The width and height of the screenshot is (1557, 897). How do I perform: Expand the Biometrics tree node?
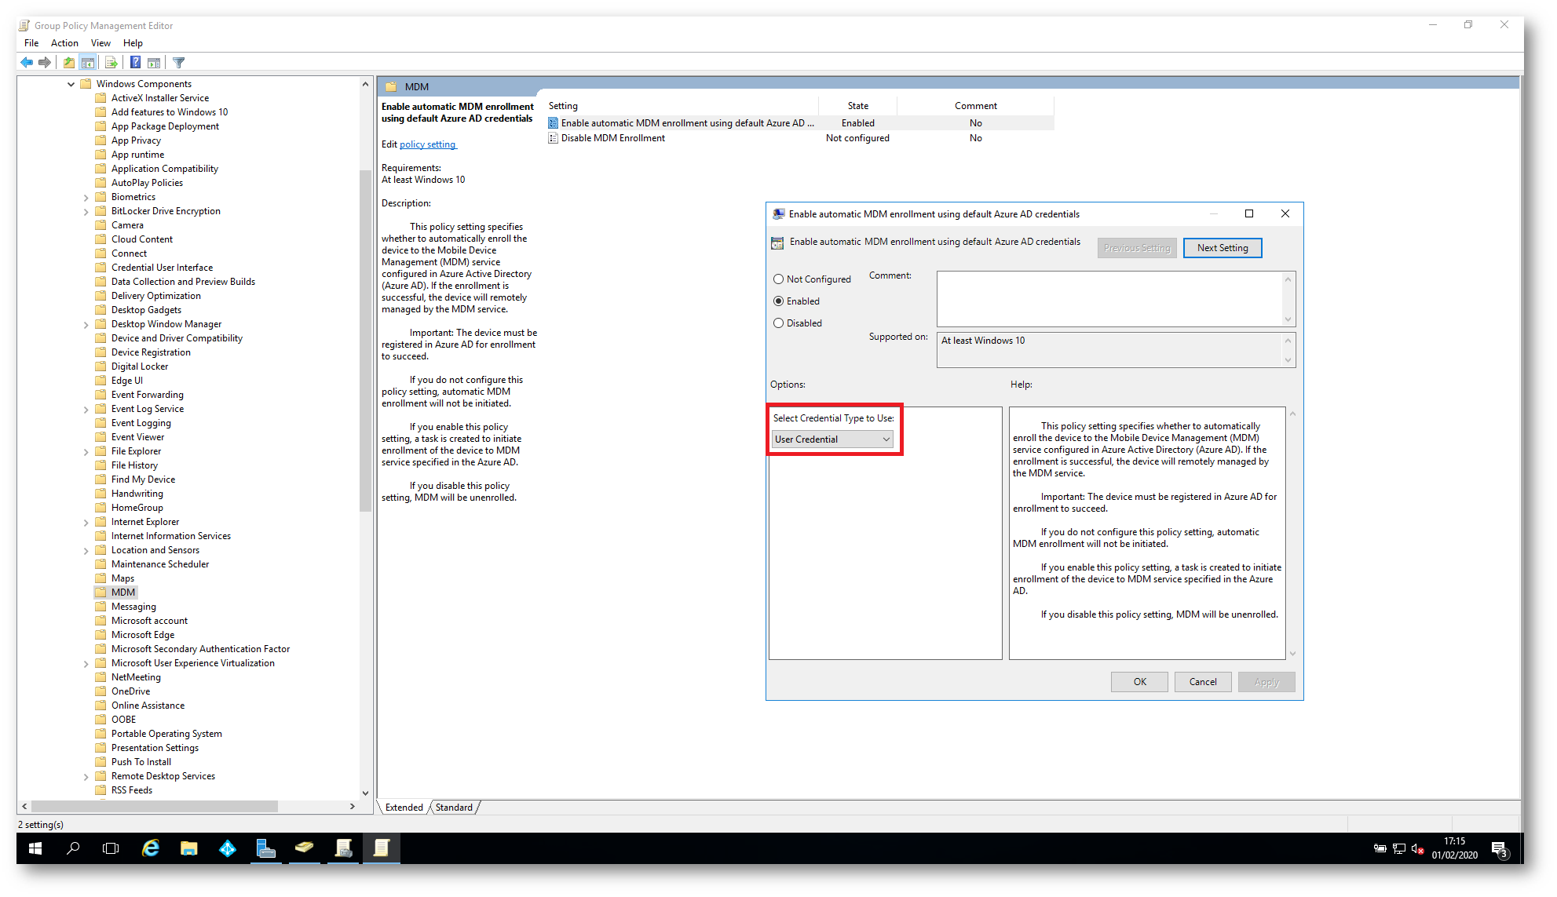(x=86, y=198)
